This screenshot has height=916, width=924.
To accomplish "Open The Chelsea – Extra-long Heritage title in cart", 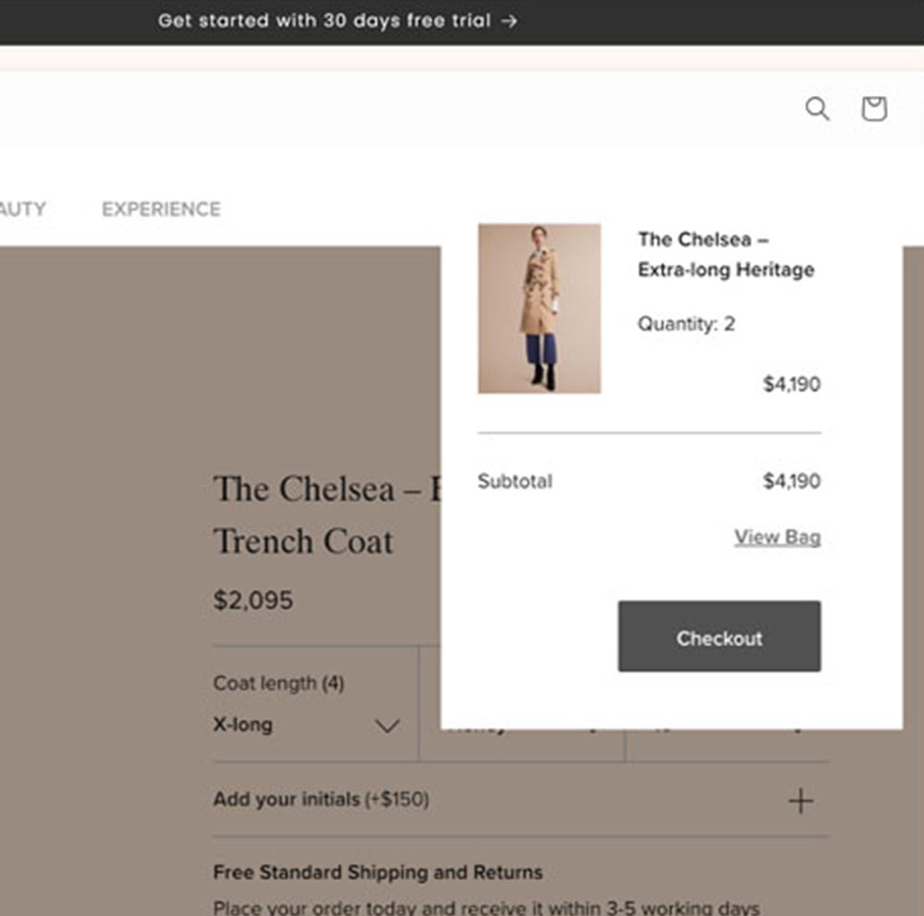I will (x=725, y=254).
